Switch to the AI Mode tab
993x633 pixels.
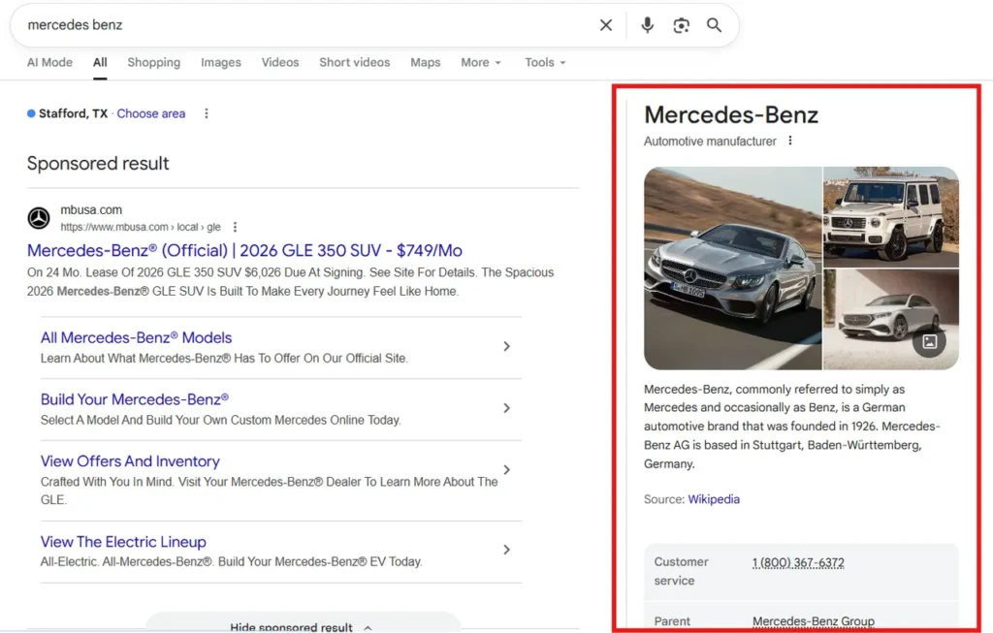[x=49, y=62]
